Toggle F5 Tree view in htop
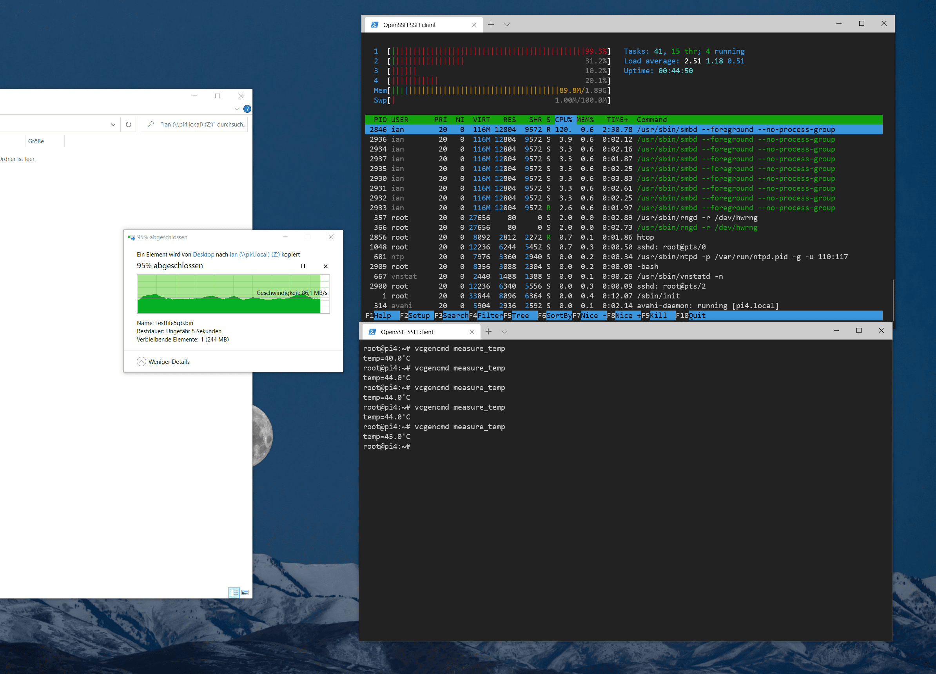The width and height of the screenshot is (936, 674). point(521,316)
